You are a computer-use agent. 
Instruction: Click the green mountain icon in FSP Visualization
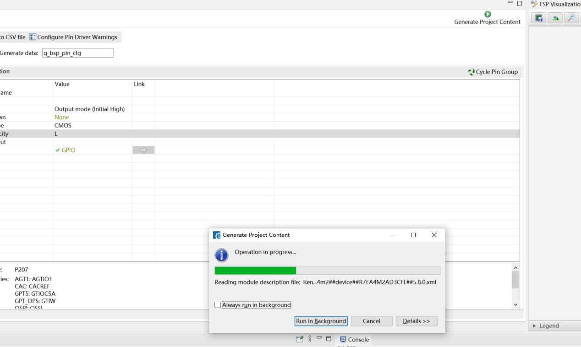555,18
